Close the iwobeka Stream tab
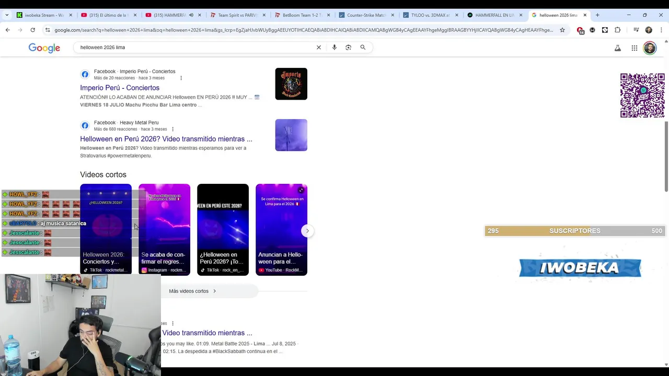669x376 pixels. pos(71,15)
